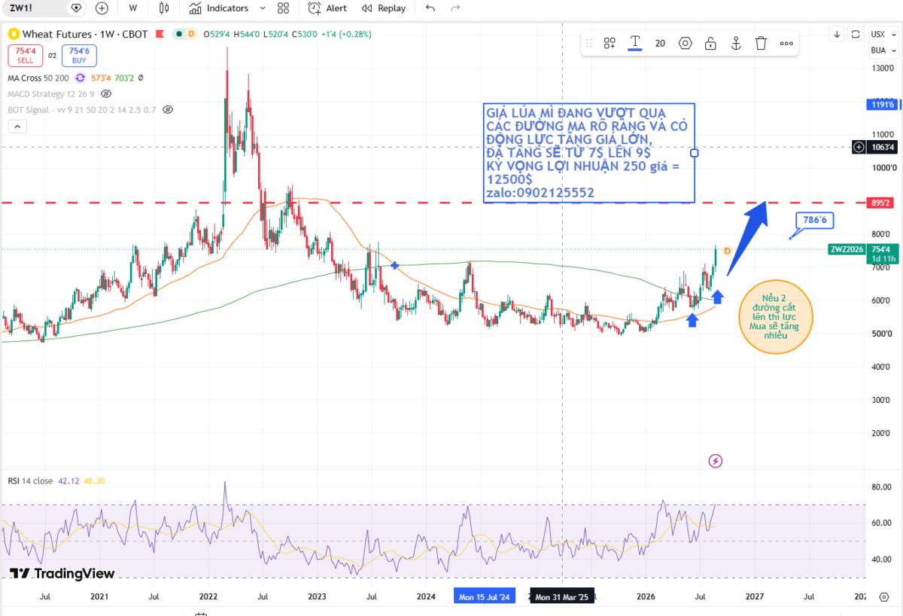Click the purple lightning bolt icon
The height and width of the screenshot is (616, 903).
pos(716,461)
